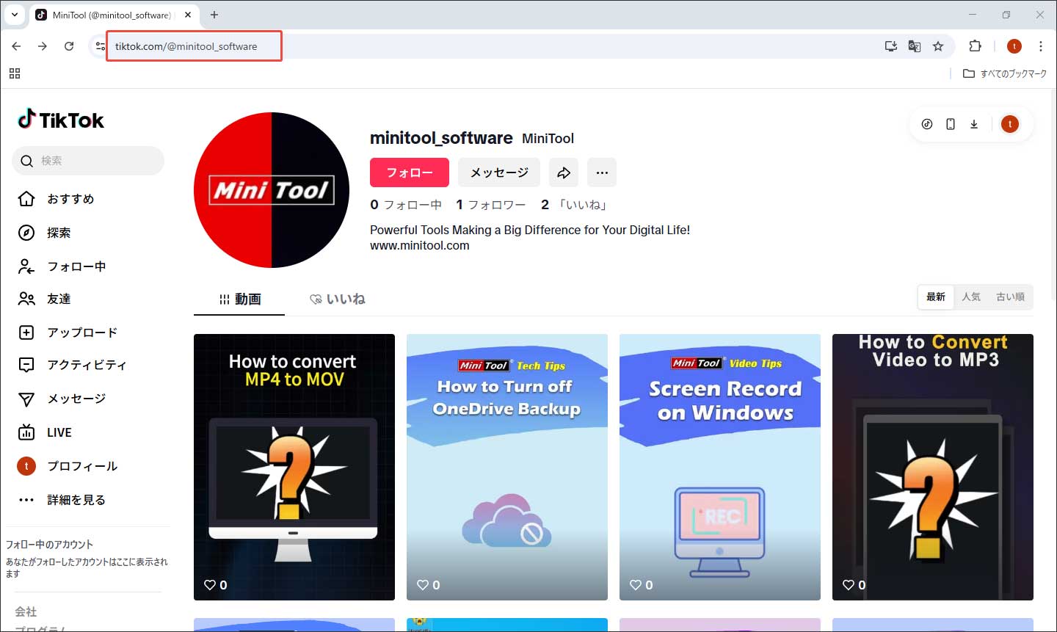Screen dimensions: 1057x632
Task: Open the browser extensions puzzle icon
Action: (975, 46)
